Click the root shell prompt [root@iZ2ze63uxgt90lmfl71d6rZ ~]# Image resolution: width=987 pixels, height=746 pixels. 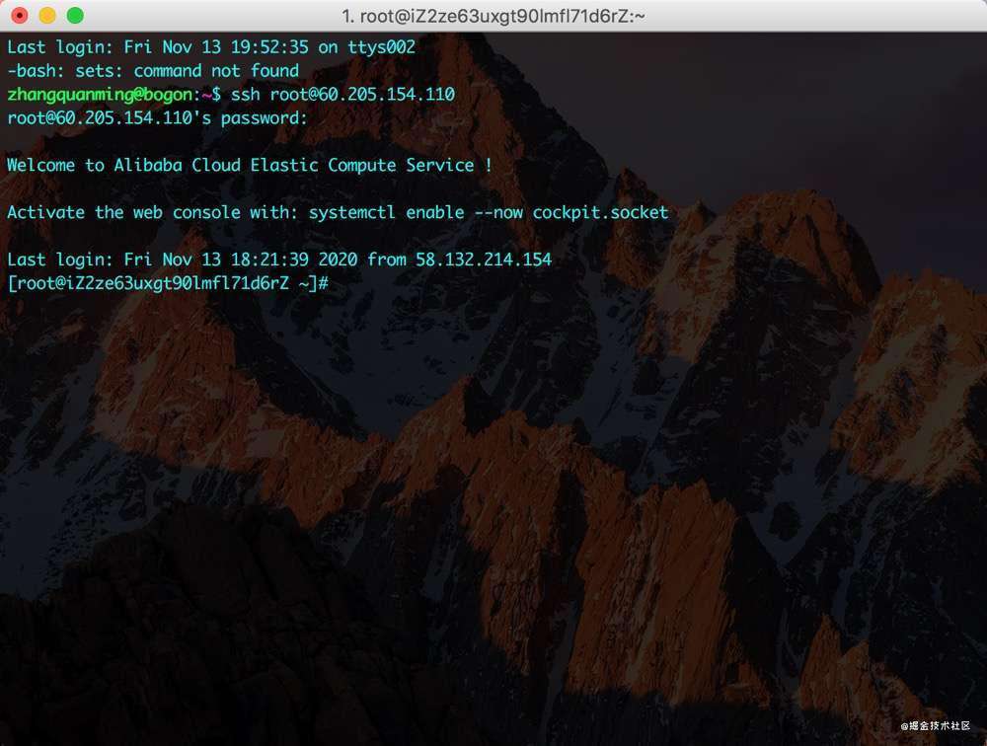pyautogui.click(x=168, y=283)
